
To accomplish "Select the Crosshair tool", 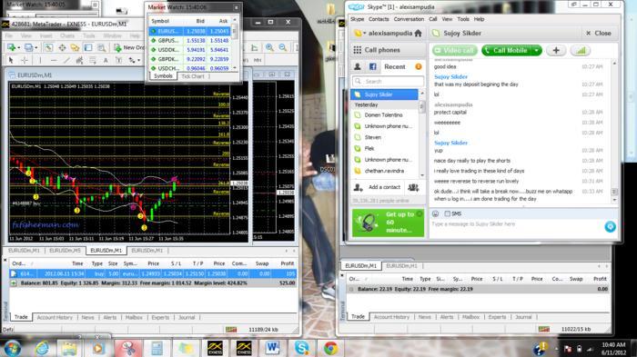I will click(25, 60).
